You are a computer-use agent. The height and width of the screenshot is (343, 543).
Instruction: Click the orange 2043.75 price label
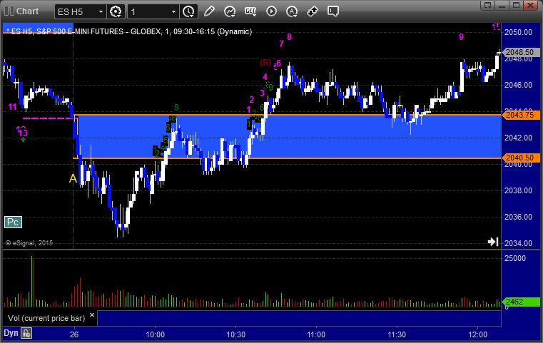point(520,115)
